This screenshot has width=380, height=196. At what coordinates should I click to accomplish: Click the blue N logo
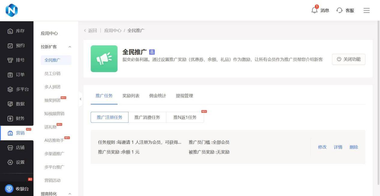(x=12, y=10)
